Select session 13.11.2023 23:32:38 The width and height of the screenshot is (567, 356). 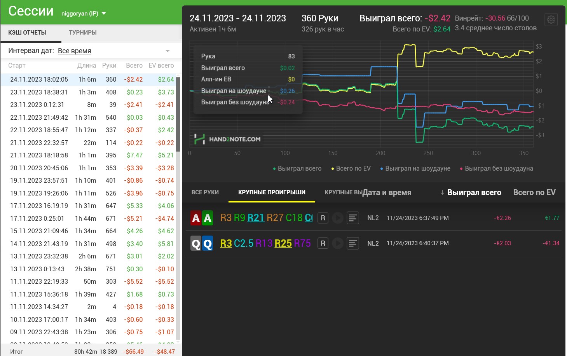point(89,256)
